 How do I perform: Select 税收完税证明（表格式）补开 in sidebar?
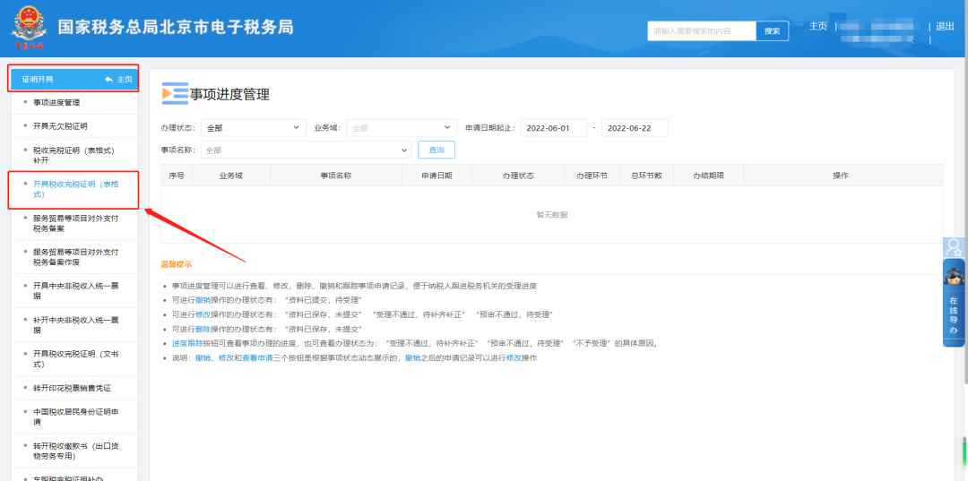coord(74,155)
